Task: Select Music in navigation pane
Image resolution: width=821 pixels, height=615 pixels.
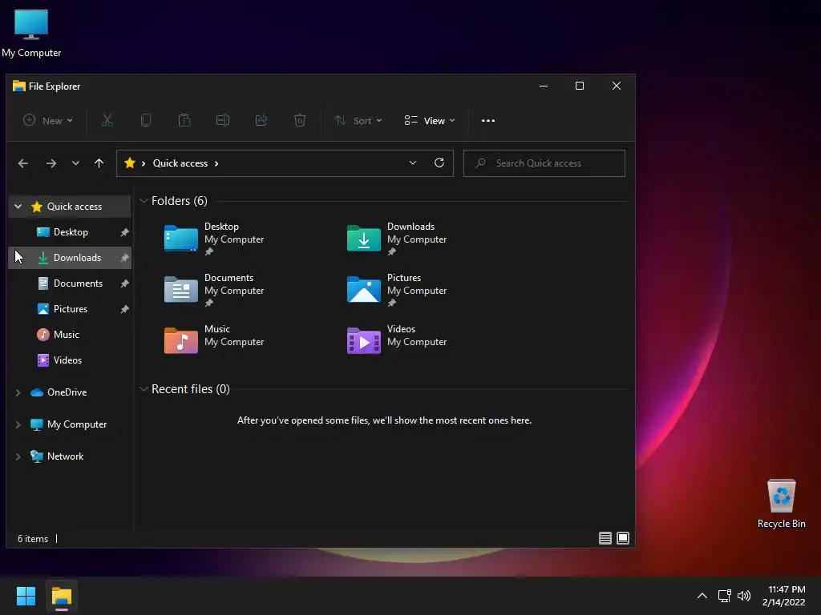Action: pyautogui.click(x=71, y=335)
